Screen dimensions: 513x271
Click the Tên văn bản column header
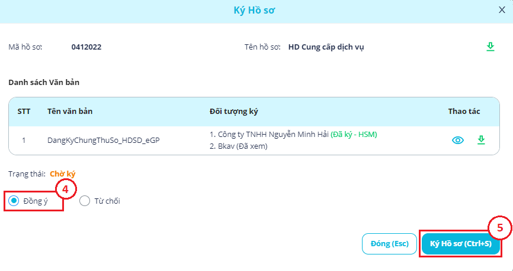[70, 112]
